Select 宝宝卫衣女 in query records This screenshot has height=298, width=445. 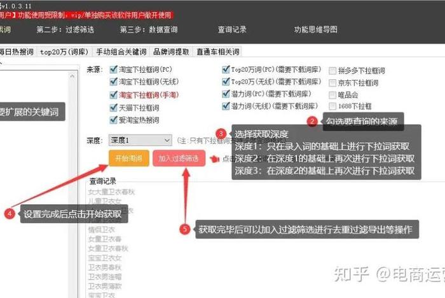[x=105, y=258]
